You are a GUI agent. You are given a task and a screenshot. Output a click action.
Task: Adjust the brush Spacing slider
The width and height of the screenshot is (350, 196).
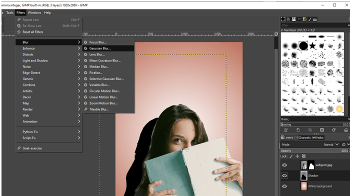(314, 124)
